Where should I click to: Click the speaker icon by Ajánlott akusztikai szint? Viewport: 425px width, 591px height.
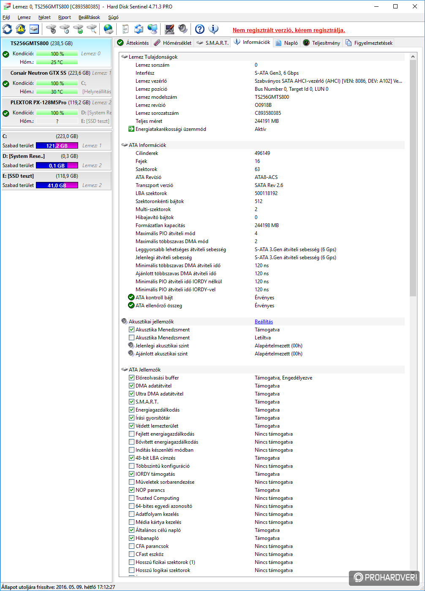131,354
